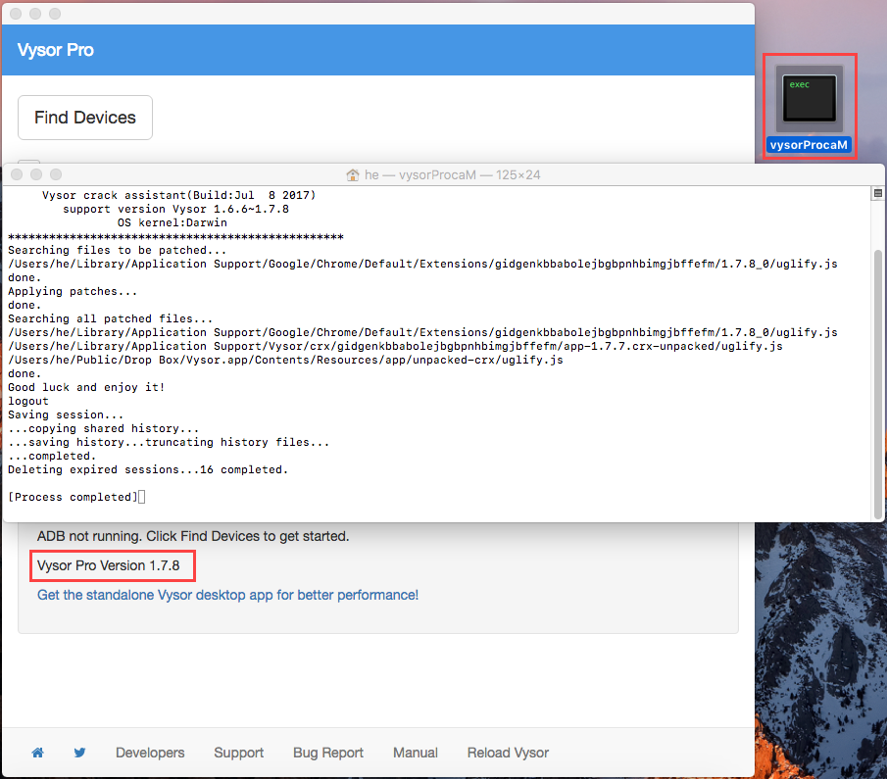Minimize the Vysor Pro window
The width and height of the screenshot is (887, 779).
(x=35, y=14)
